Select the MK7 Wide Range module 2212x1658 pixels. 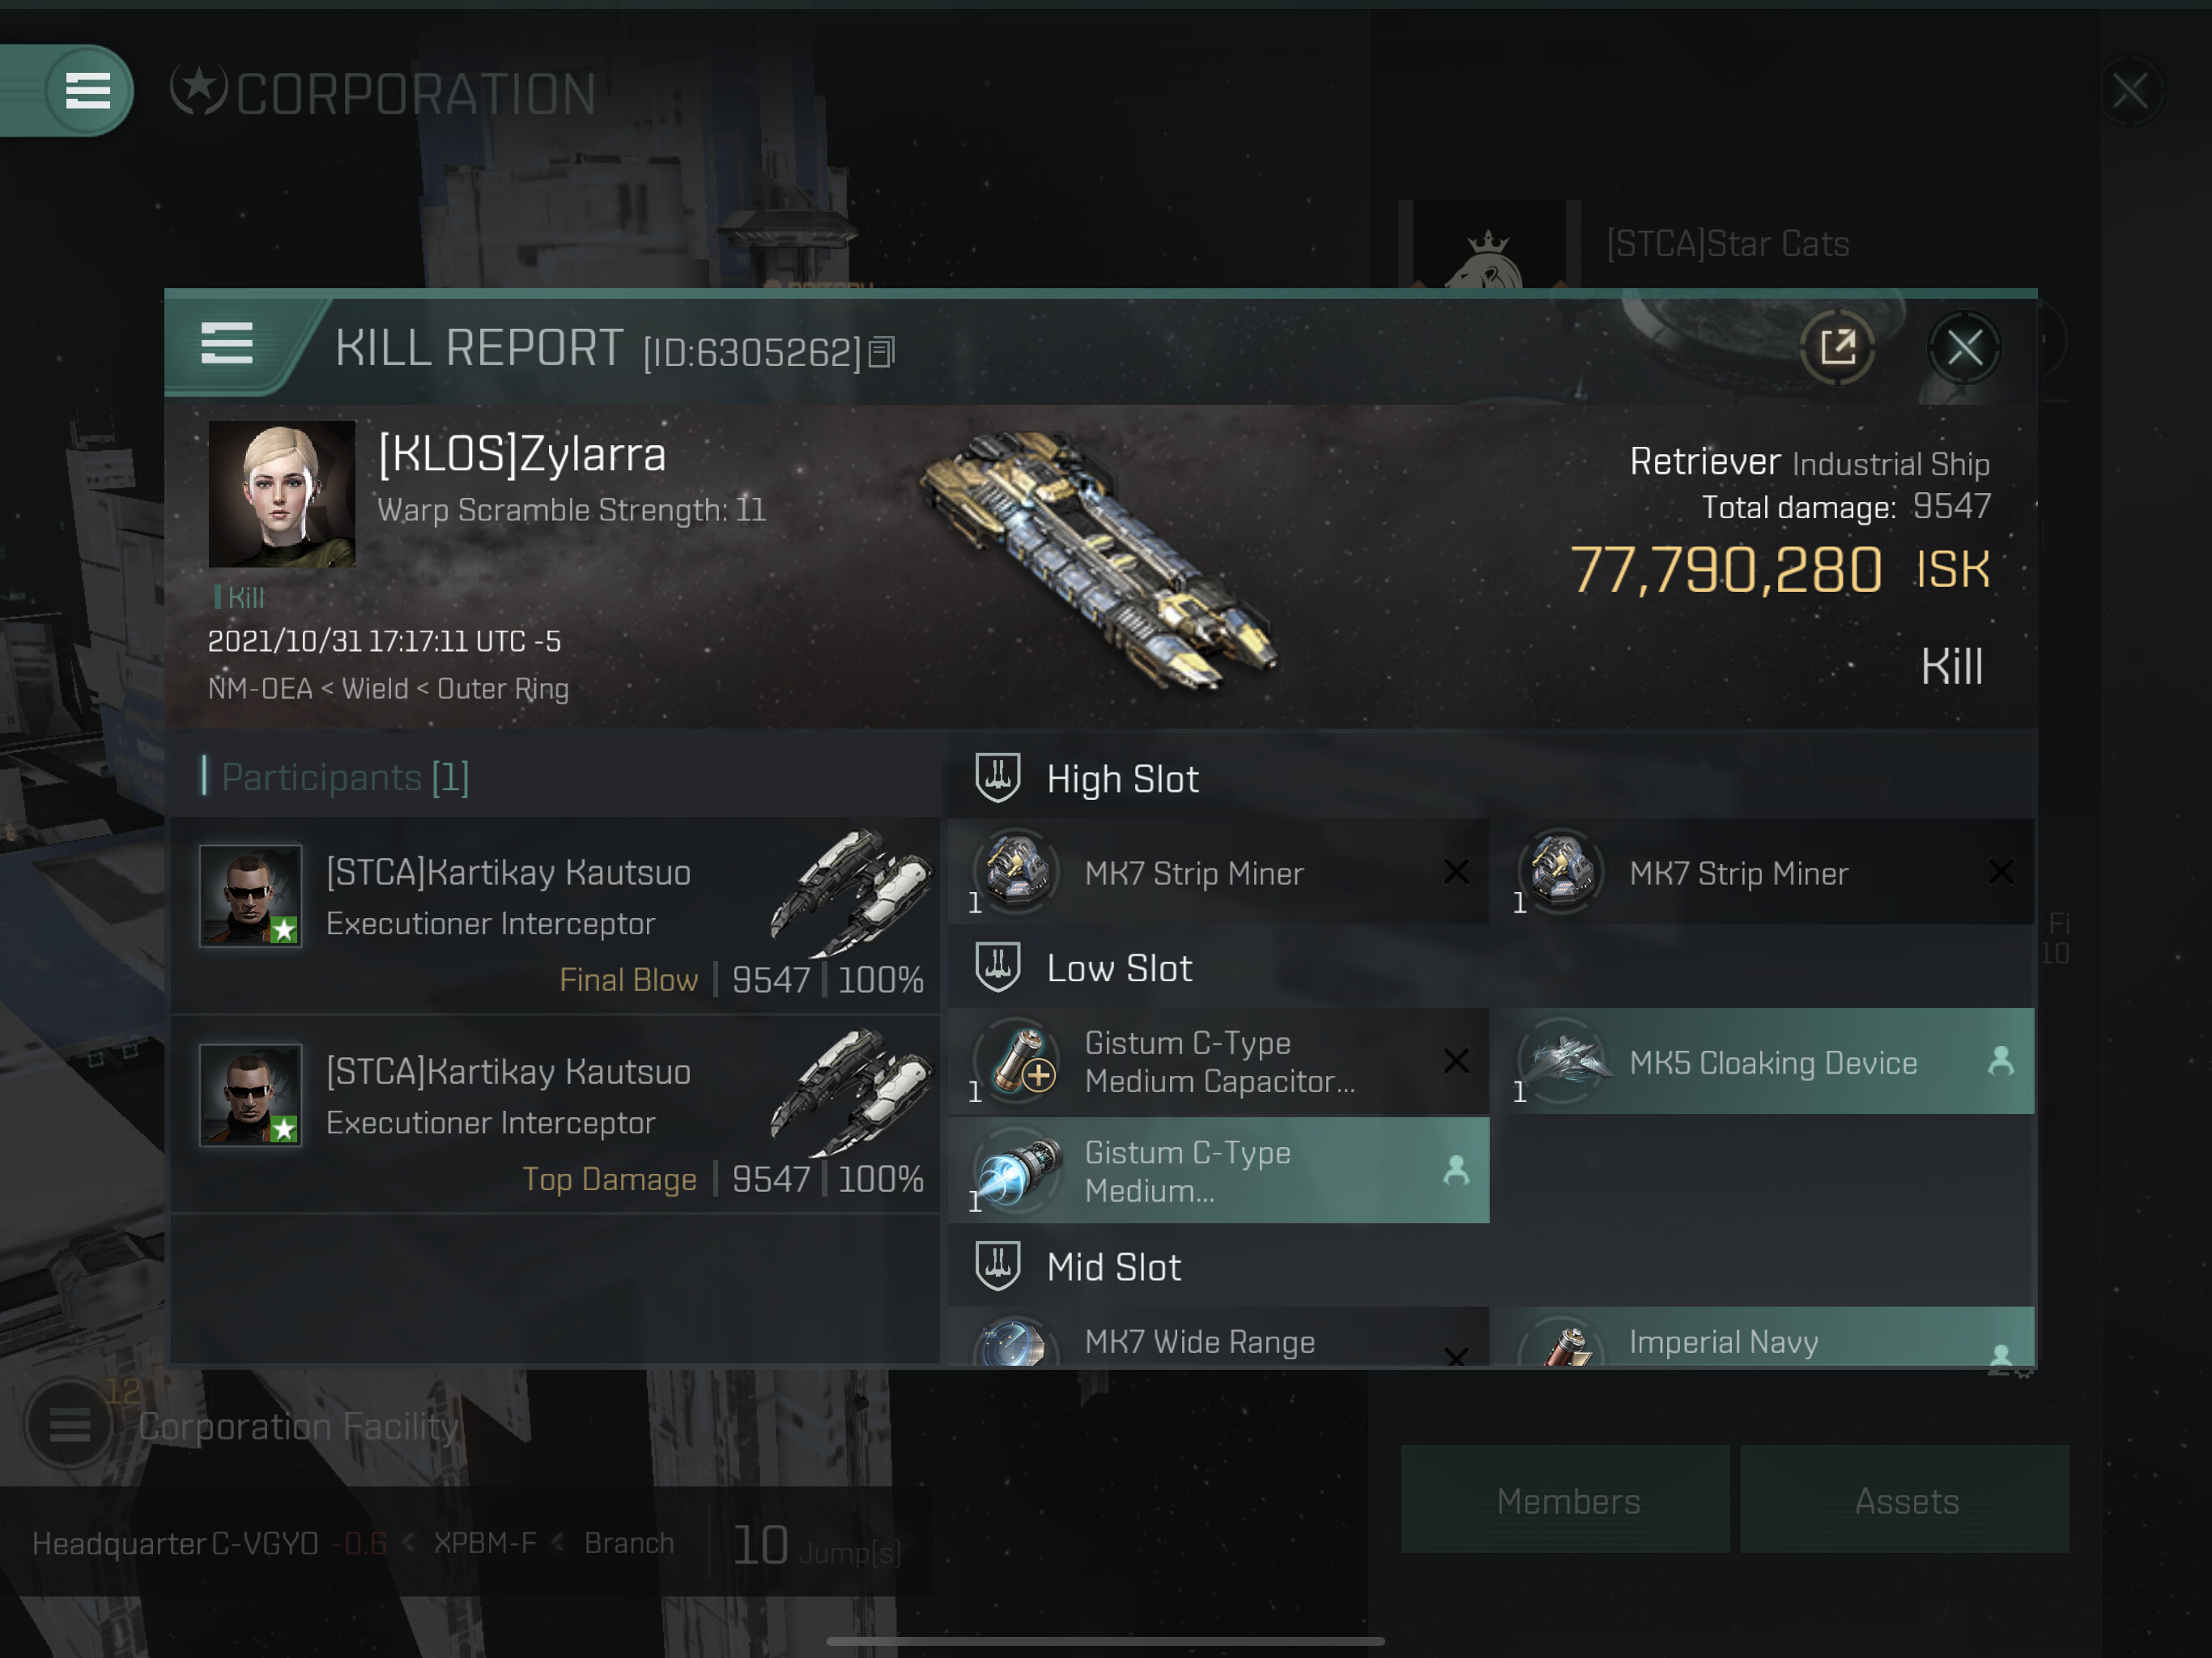coord(1218,1337)
